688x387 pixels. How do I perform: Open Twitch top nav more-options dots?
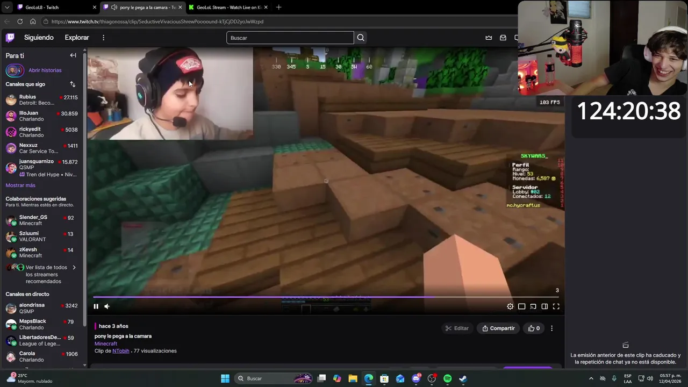(103, 38)
